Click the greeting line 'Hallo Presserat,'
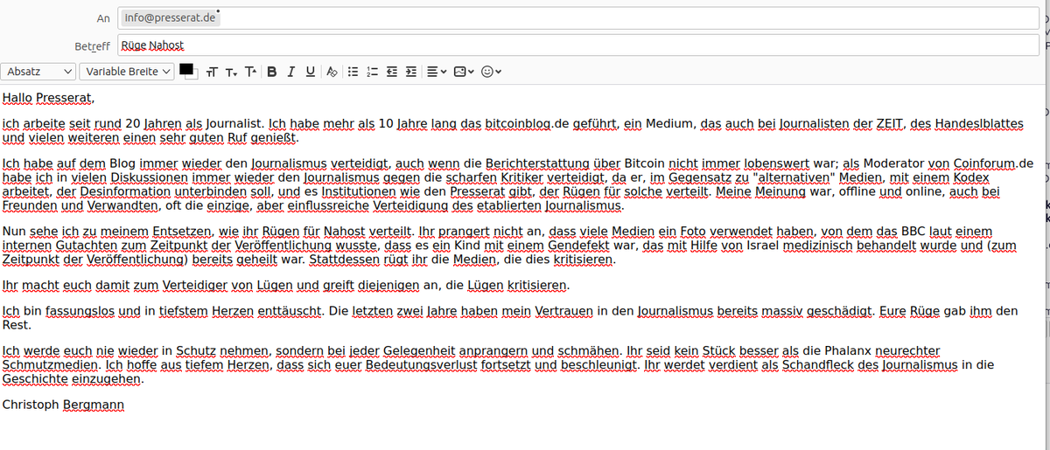 click(47, 98)
